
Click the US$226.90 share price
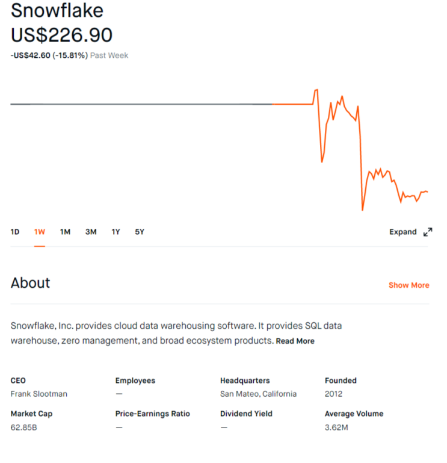click(61, 35)
